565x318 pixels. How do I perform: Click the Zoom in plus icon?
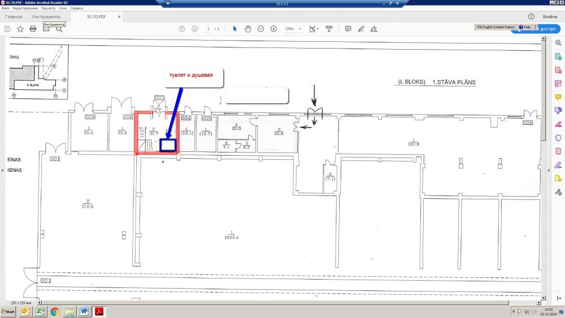point(273,29)
